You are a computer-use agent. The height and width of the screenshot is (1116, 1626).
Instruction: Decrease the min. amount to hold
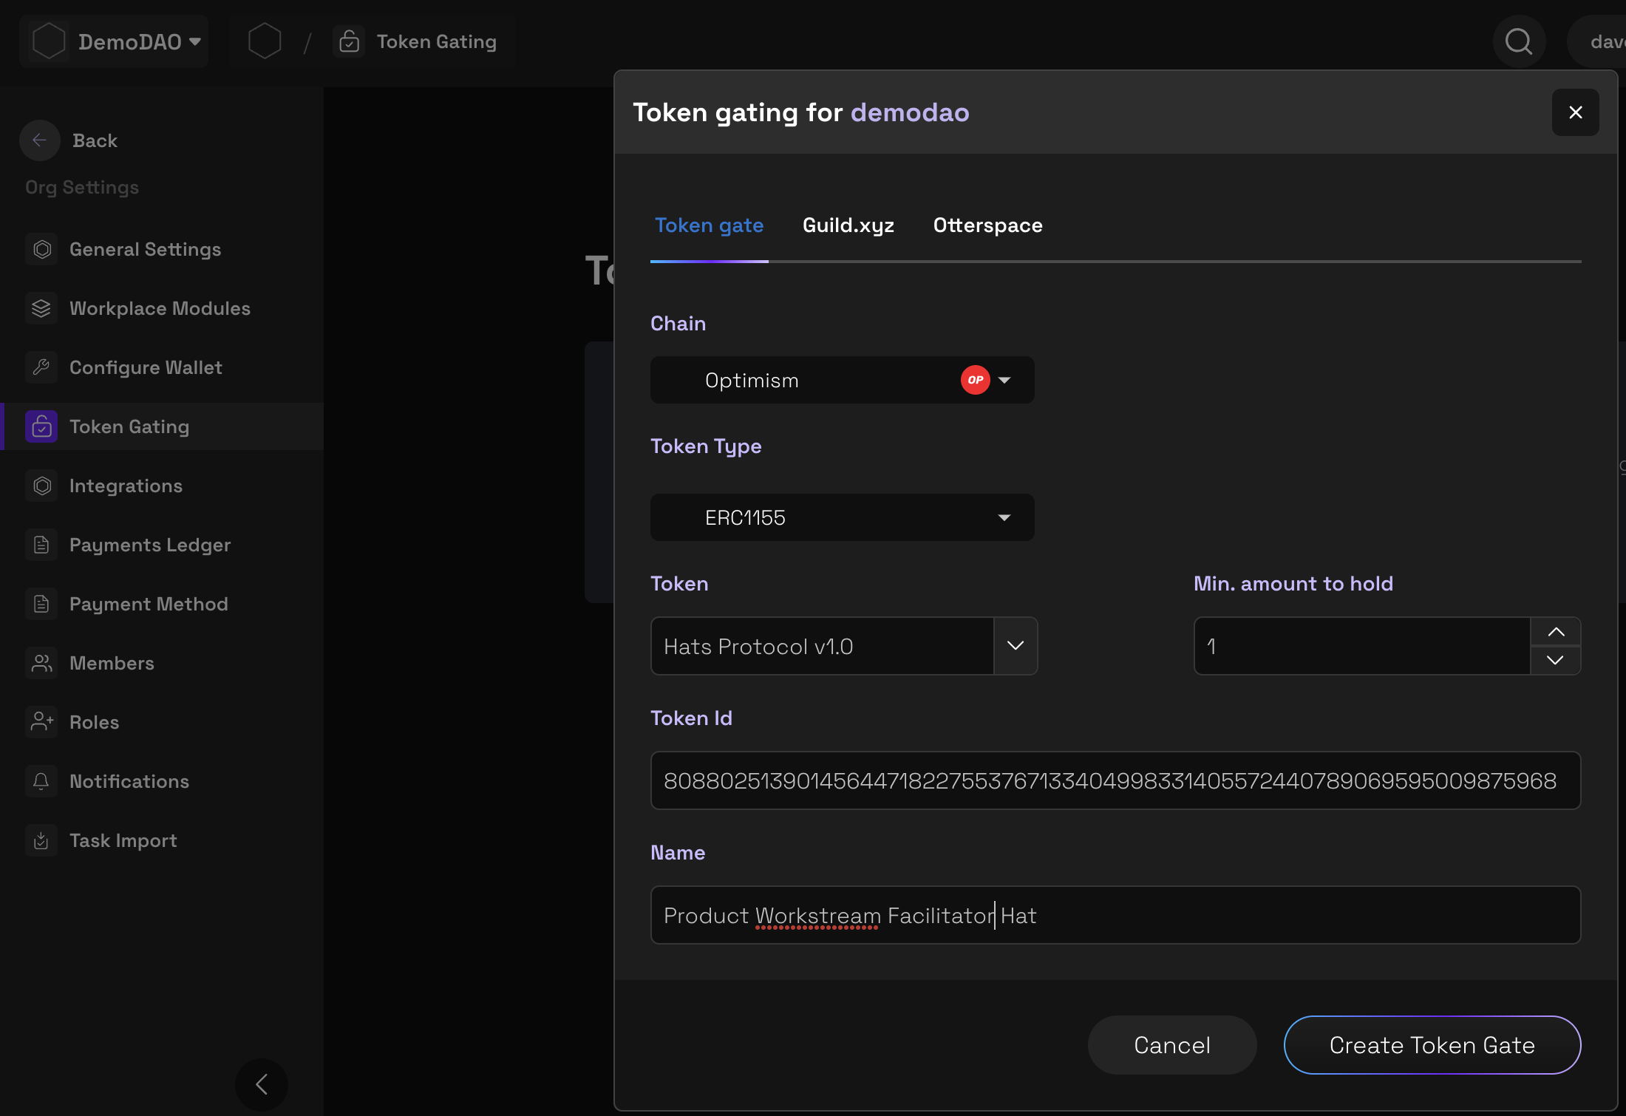1556,660
